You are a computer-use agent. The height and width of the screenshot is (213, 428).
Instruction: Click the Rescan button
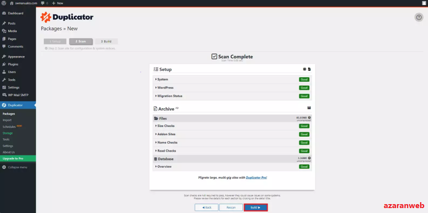231,208
